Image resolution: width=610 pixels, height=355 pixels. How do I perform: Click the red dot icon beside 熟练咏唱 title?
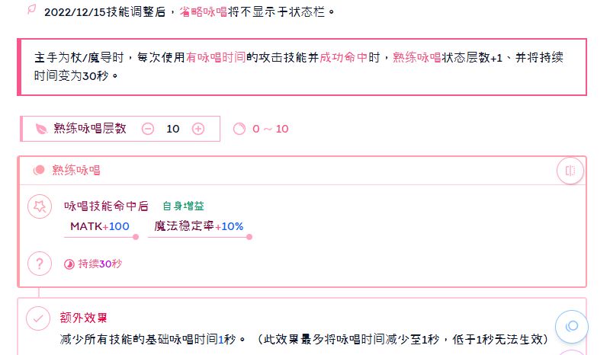[x=39, y=170]
